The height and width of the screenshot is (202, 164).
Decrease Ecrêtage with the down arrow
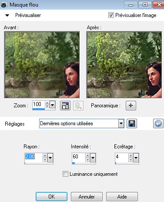coord(131,160)
